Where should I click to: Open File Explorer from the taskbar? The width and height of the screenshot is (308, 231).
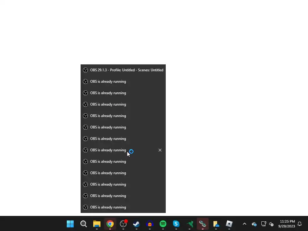[x=97, y=224]
